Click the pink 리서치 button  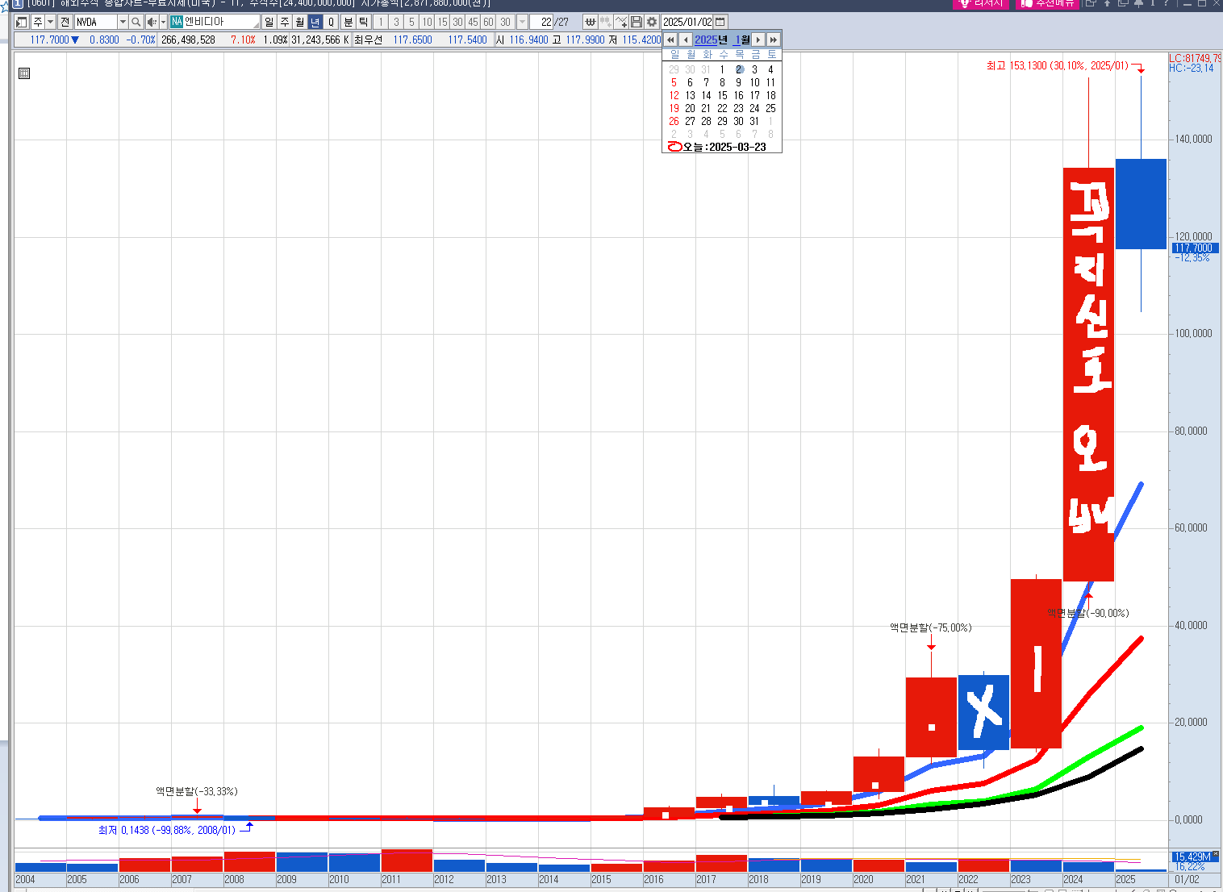point(980,3)
